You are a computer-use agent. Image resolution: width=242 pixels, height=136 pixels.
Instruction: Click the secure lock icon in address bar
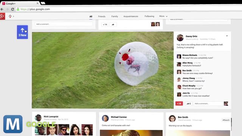(18, 9)
